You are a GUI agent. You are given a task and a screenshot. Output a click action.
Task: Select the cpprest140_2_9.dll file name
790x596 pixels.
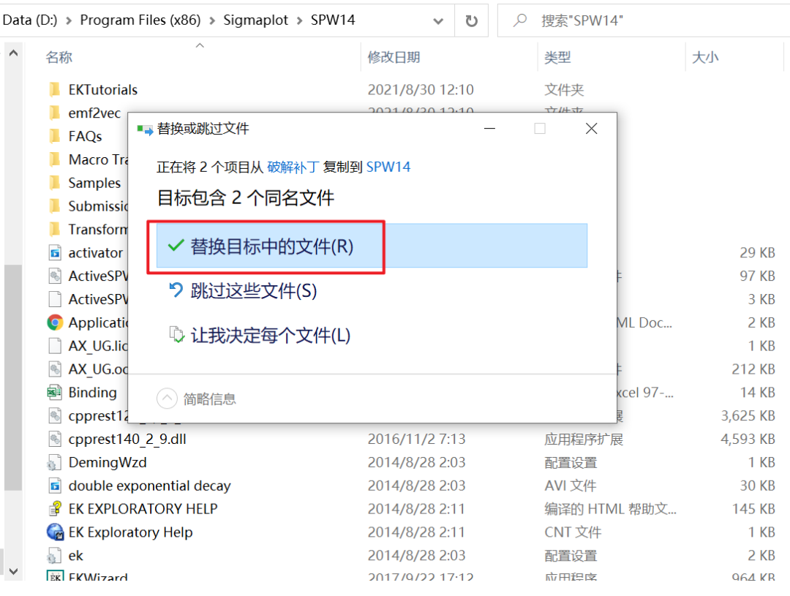point(127,439)
